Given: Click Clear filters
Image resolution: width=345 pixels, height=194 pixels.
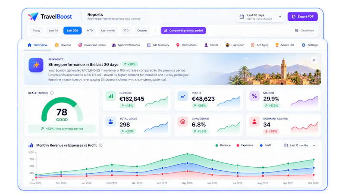Looking at the screenshot, I should click(x=304, y=31).
